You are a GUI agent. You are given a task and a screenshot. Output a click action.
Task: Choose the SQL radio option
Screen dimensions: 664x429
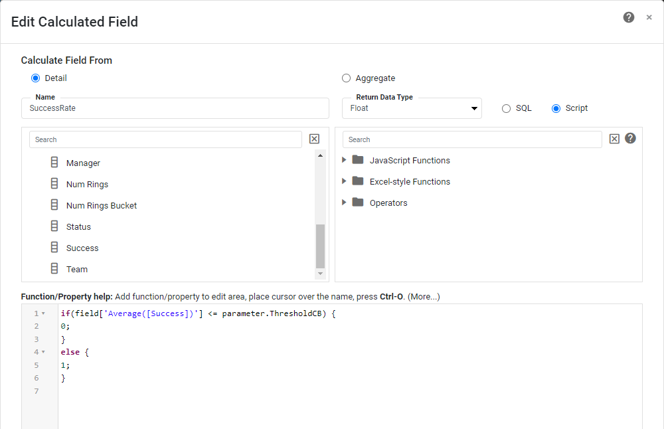pyautogui.click(x=506, y=108)
